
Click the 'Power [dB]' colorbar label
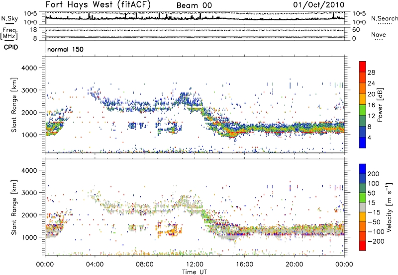[x=380, y=105]
